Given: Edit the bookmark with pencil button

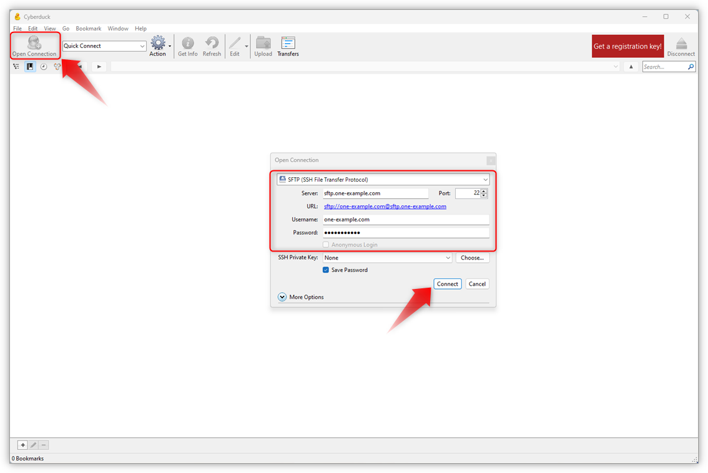Looking at the screenshot, I should pos(34,445).
